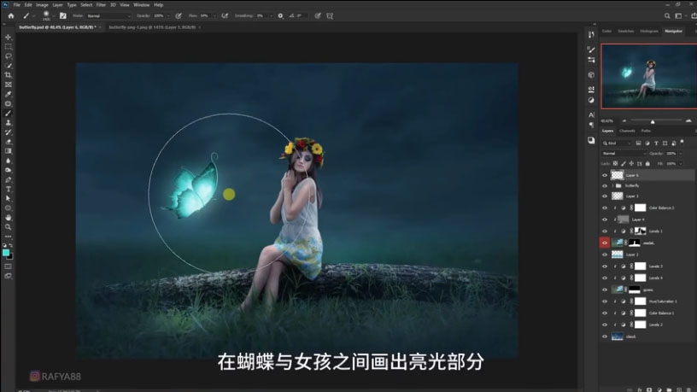Select the Path Selection tool
Screen dimensions: 697x392
point(8,199)
